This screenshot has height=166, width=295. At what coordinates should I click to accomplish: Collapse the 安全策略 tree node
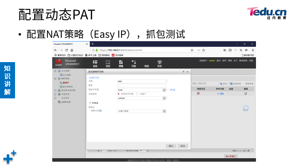tap(55, 71)
